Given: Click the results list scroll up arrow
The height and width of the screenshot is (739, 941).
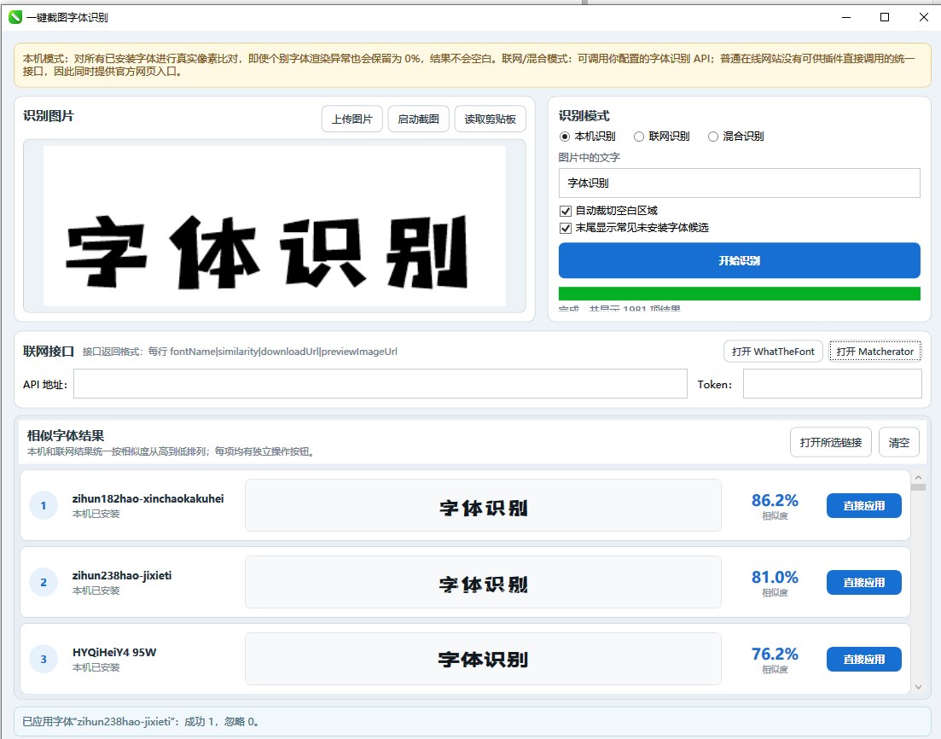Looking at the screenshot, I should coord(918,478).
